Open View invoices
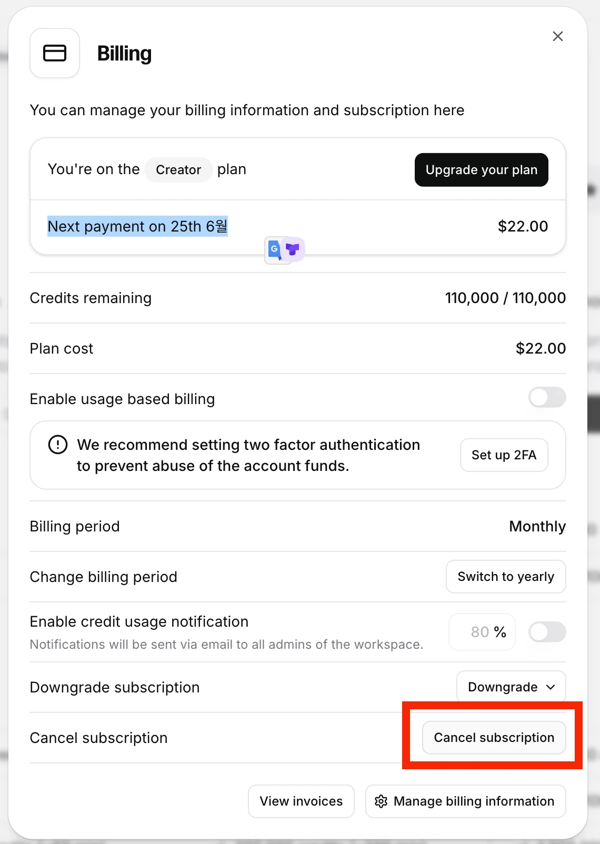This screenshot has width=600, height=844. [301, 801]
